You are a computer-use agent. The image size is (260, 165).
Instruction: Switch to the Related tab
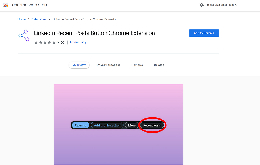159,65
